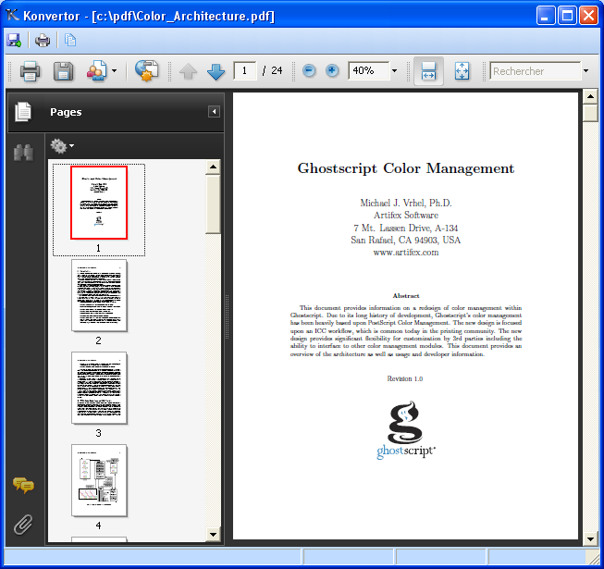Minimize the Konvertor window
Screen dimensions: 604x569
(546, 16)
